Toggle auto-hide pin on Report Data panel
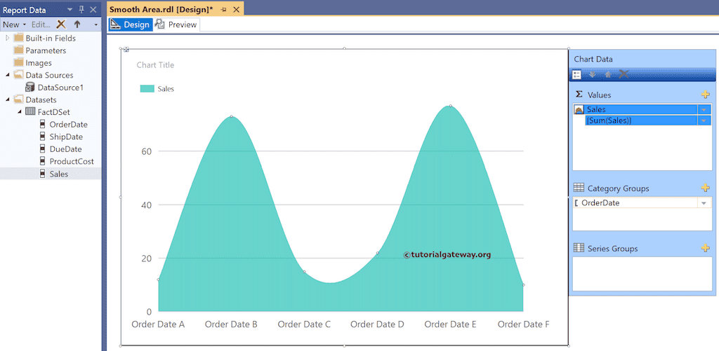The image size is (719, 351). coord(81,10)
